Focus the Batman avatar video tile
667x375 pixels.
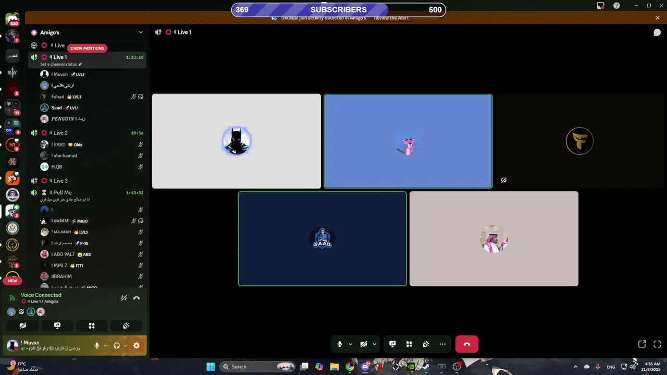(237, 141)
